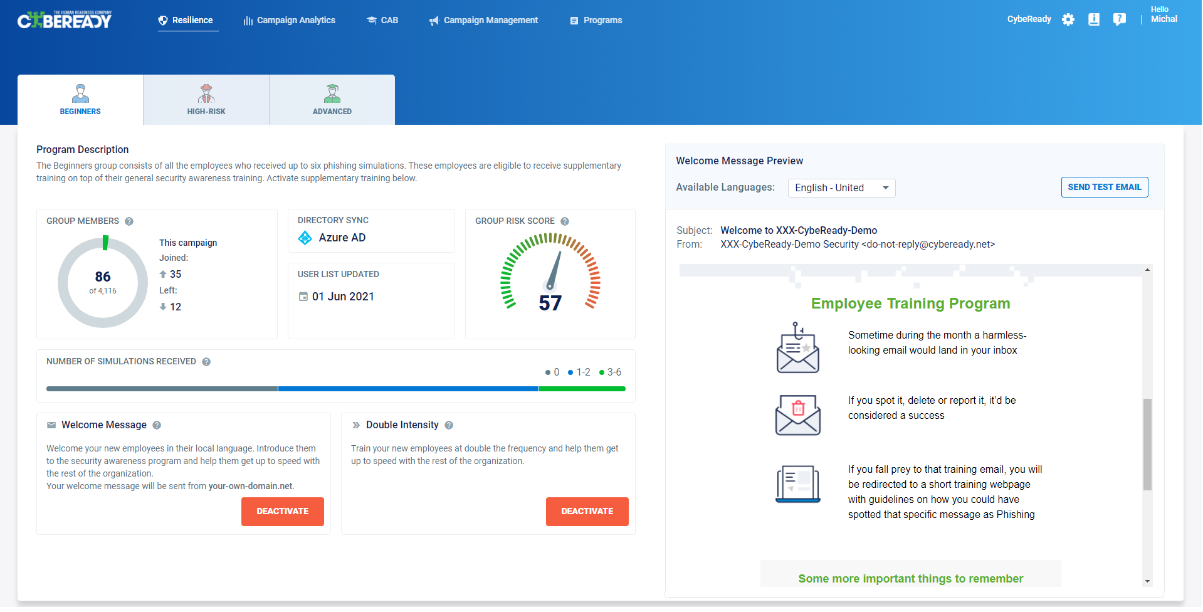
Task: Switch to the High-Risk tab
Action: [206, 100]
